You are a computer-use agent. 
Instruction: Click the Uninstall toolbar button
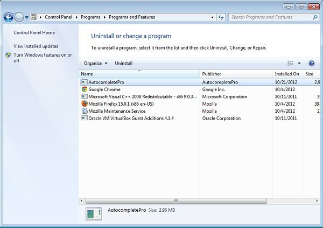click(x=124, y=64)
